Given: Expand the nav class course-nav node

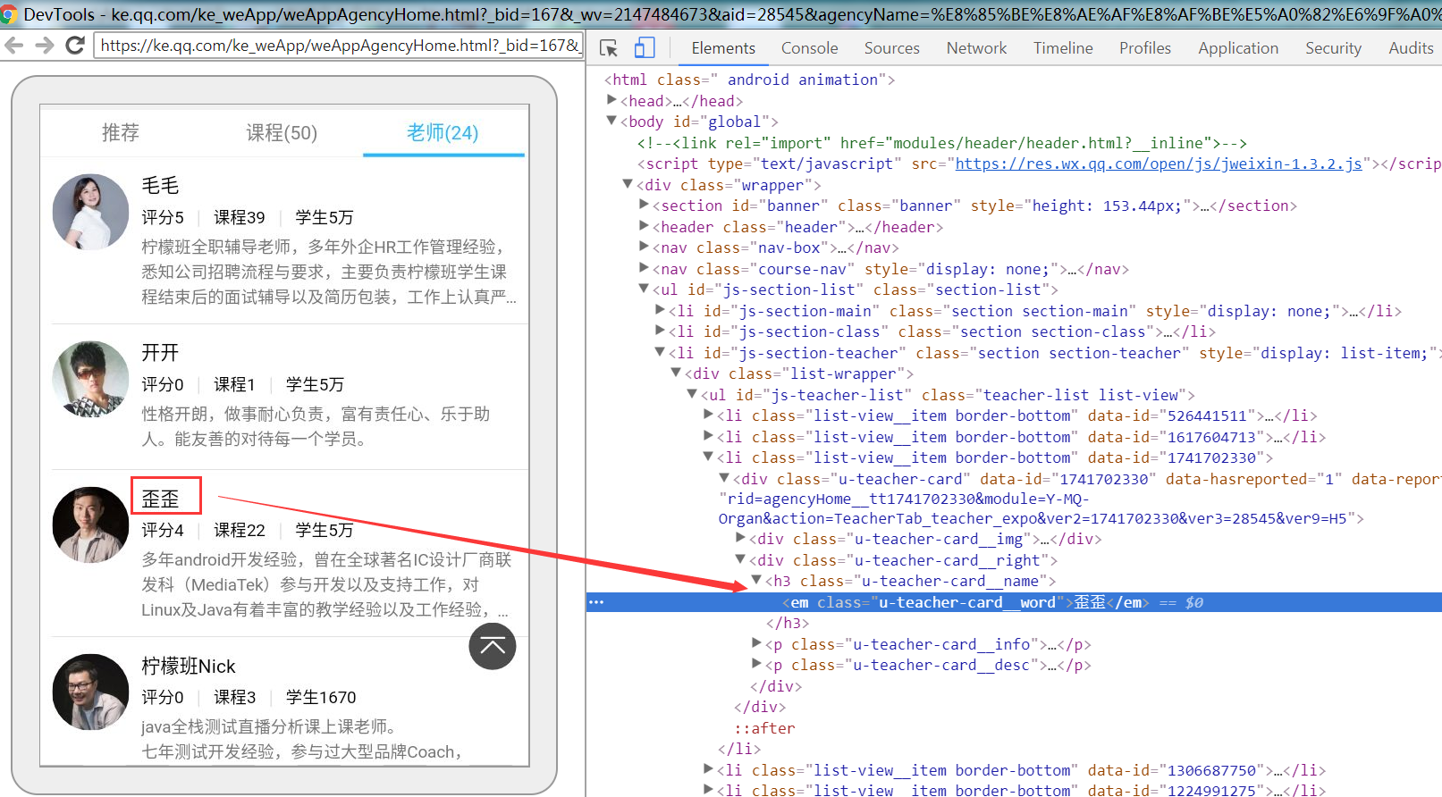Looking at the screenshot, I should coord(644,268).
